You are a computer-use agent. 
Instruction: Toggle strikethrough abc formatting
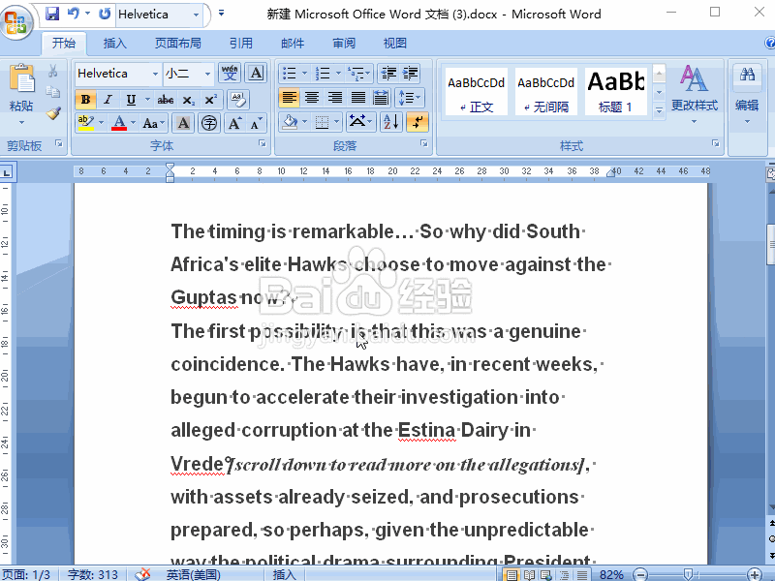165,100
